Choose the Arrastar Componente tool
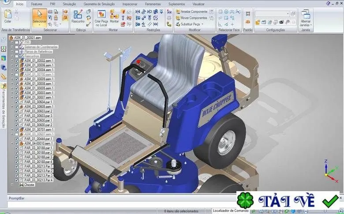This screenshot has width=344, height=214. click(192, 11)
